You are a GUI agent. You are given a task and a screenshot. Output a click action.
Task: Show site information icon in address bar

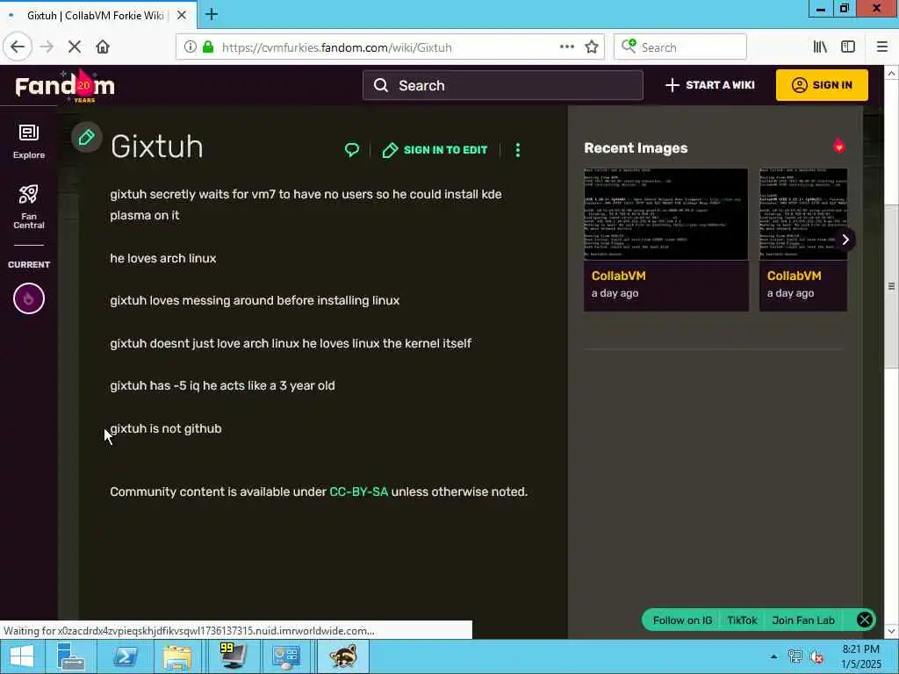click(x=190, y=47)
